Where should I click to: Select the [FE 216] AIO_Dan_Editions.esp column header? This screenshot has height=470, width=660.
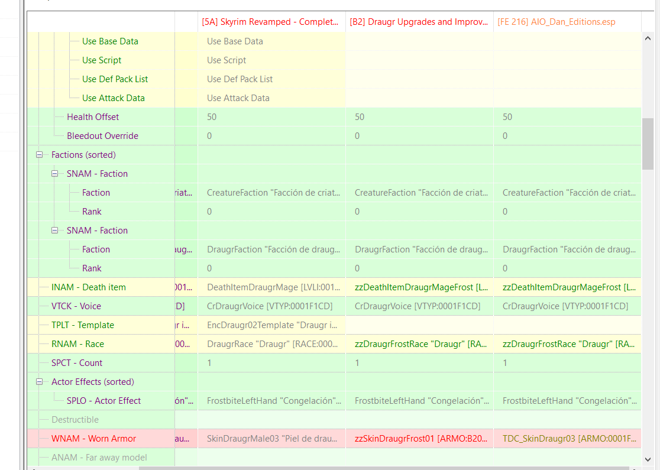[x=567, y=22]
